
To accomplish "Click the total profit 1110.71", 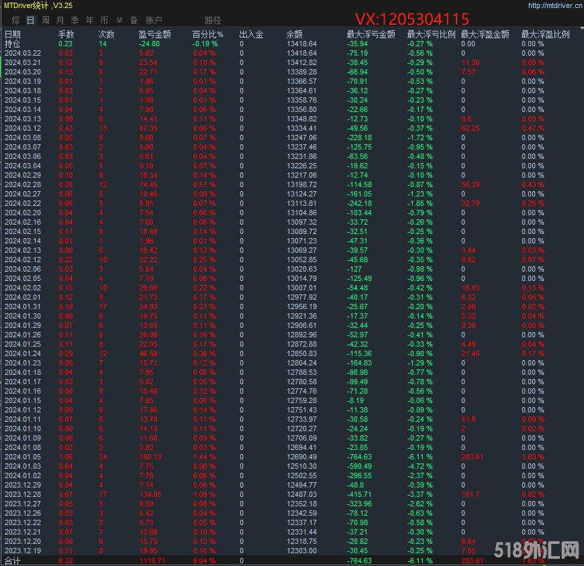I will [x=152, y=561].
